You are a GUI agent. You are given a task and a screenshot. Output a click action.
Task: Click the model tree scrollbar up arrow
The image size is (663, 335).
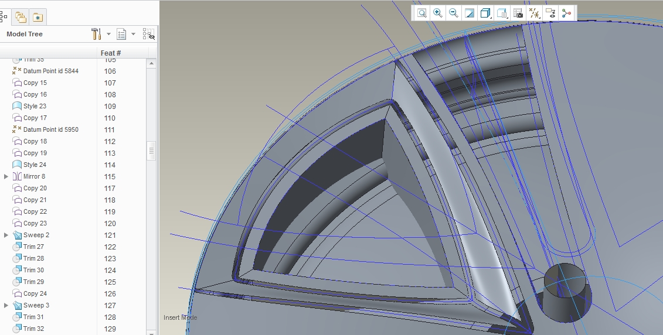[151, 63]
